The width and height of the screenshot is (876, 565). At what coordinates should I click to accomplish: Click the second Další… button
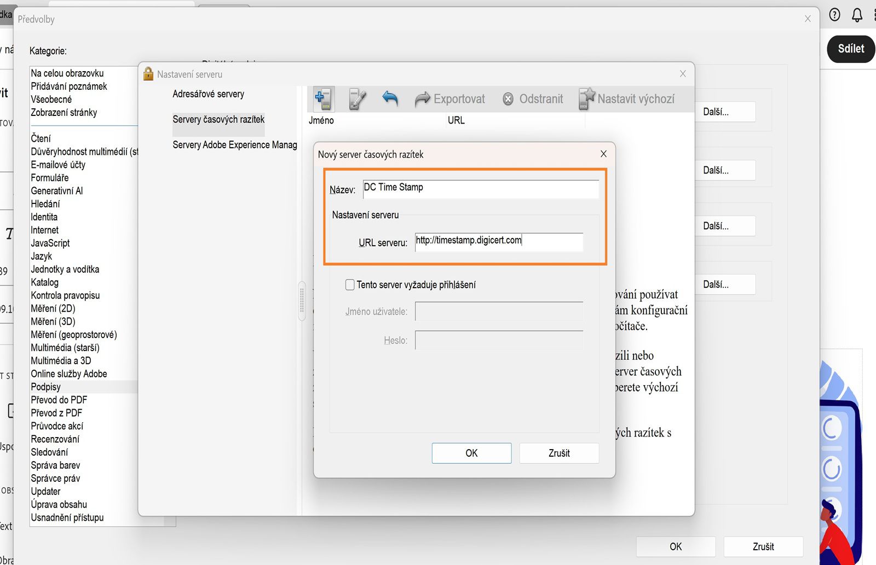pos(724,170)
